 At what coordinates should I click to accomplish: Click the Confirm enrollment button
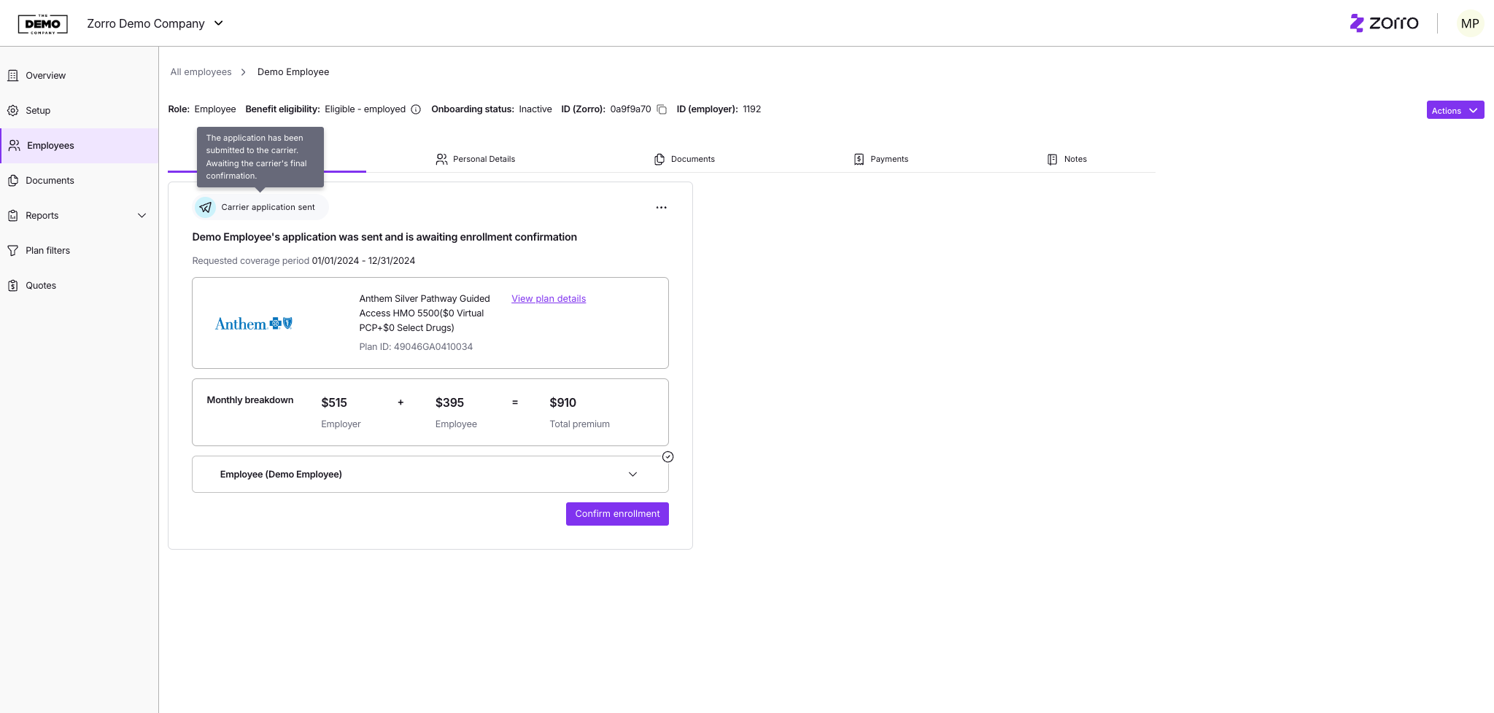click(x=617, y=514)
